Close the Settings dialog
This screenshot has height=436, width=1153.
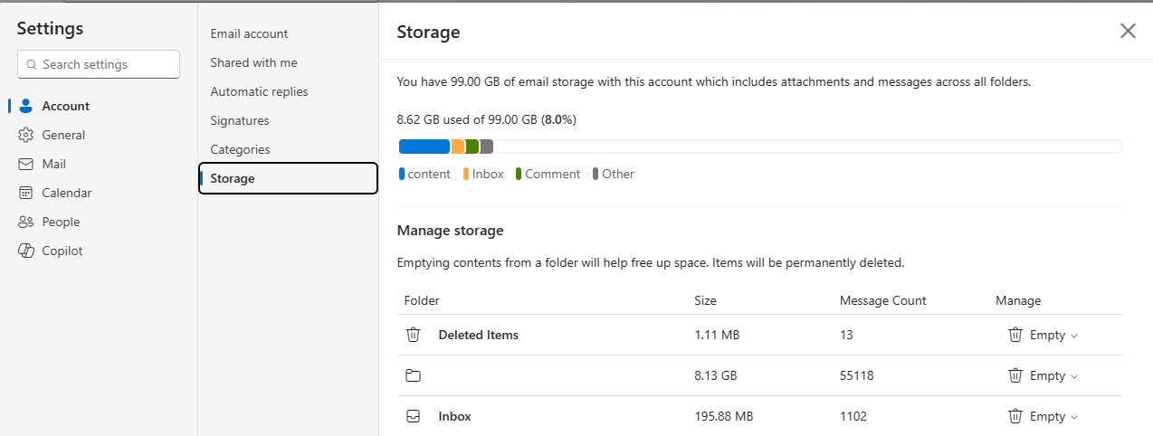[1128, 31]
